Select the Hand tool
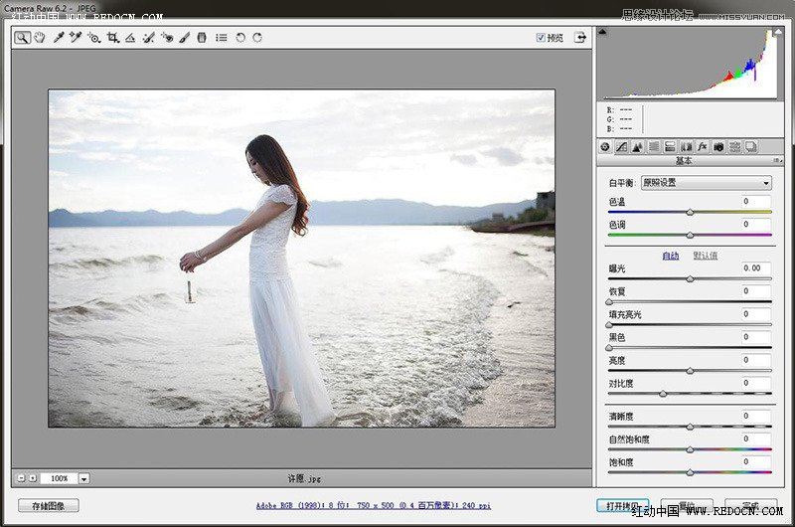 pos(40,38)
